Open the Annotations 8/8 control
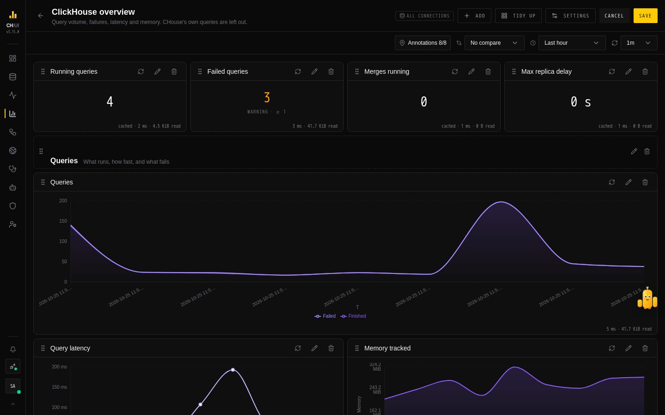 click(423, 43)
